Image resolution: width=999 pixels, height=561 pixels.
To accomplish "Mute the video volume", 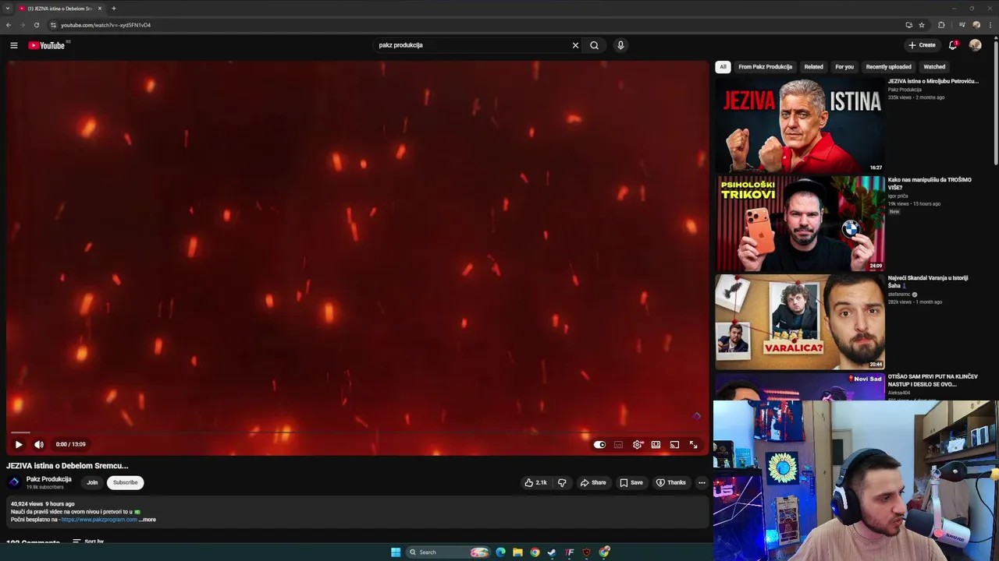I will (39, 444).
